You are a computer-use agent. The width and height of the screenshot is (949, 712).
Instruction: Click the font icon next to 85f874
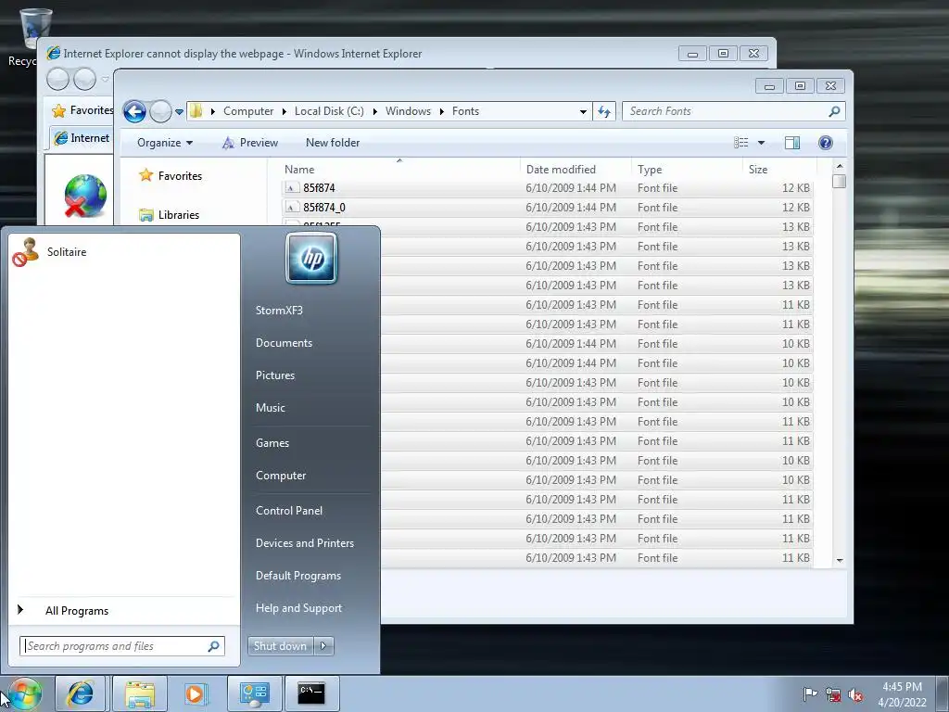click(292, 188)
